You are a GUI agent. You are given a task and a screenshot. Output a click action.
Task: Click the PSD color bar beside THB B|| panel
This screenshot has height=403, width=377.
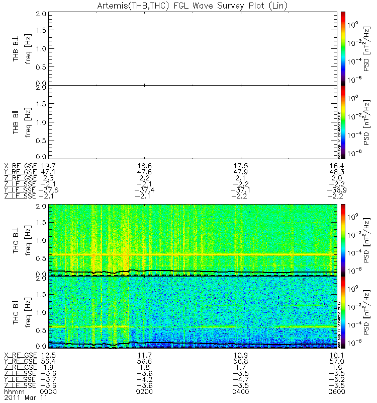click(x=343, y=122)
